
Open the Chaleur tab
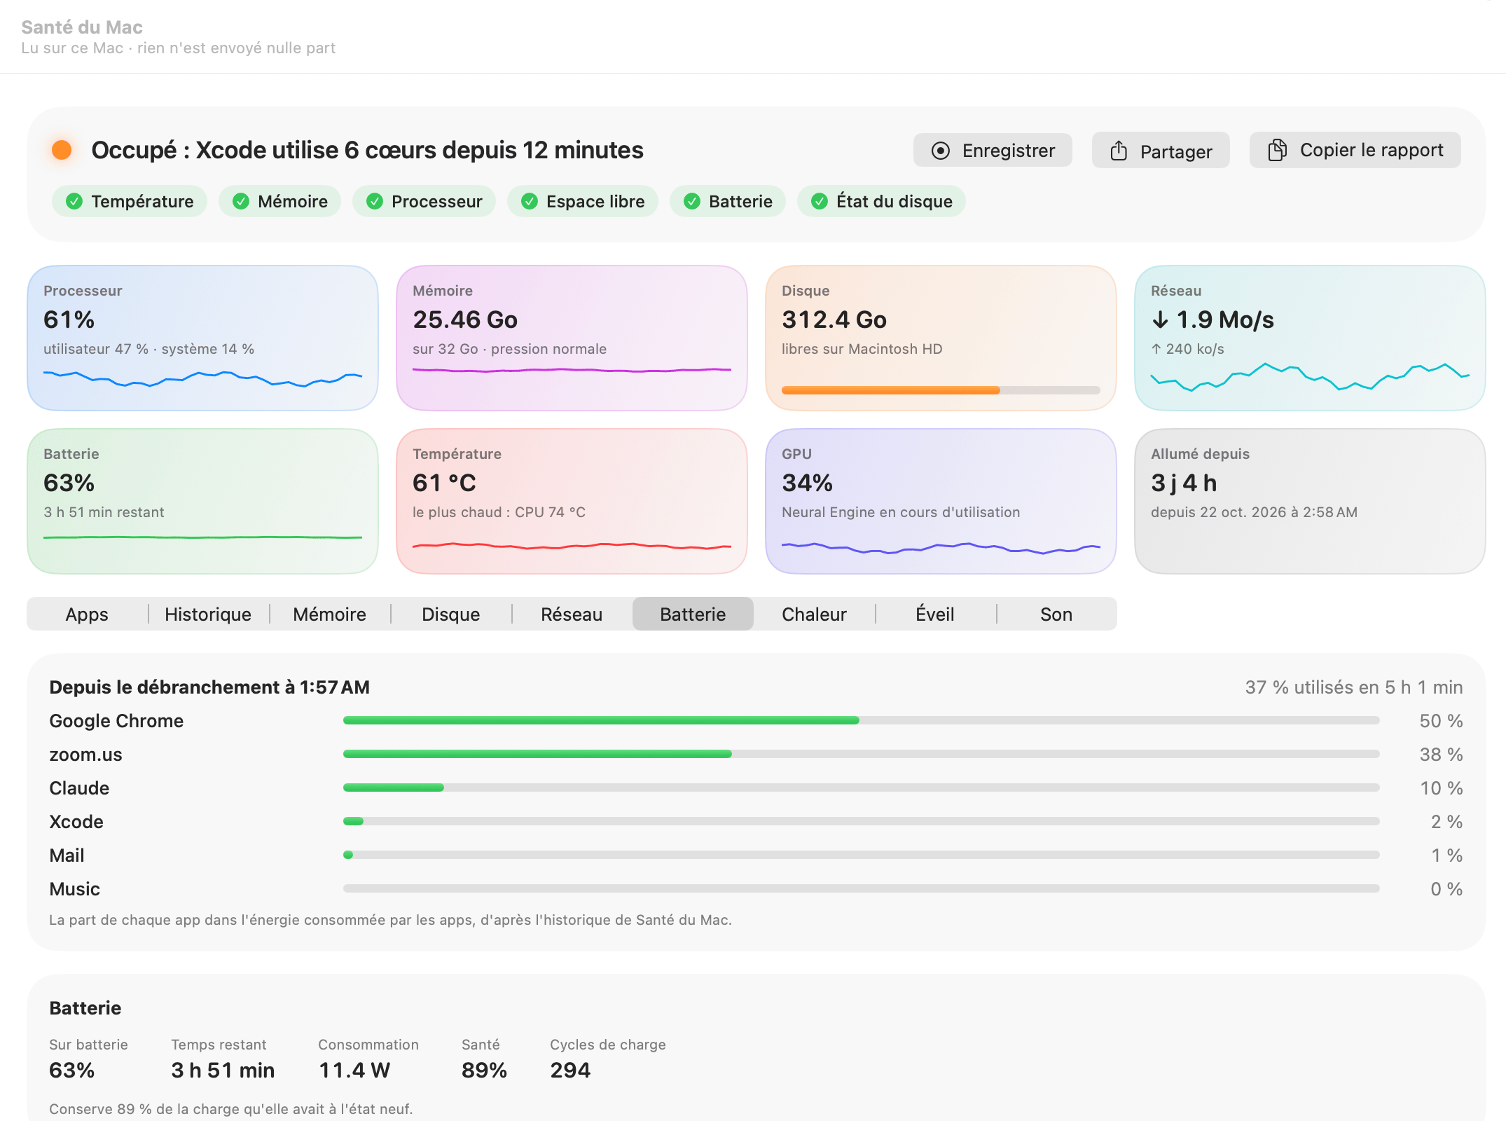(814, 614)
